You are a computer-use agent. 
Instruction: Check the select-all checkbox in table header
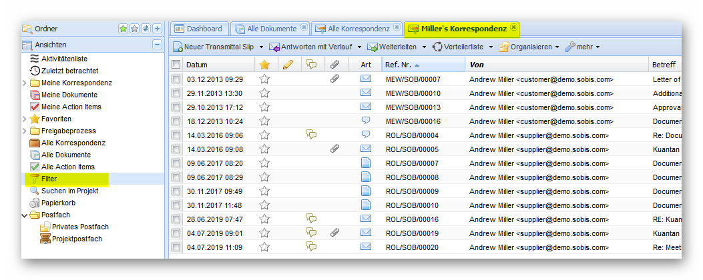[176, 65]
